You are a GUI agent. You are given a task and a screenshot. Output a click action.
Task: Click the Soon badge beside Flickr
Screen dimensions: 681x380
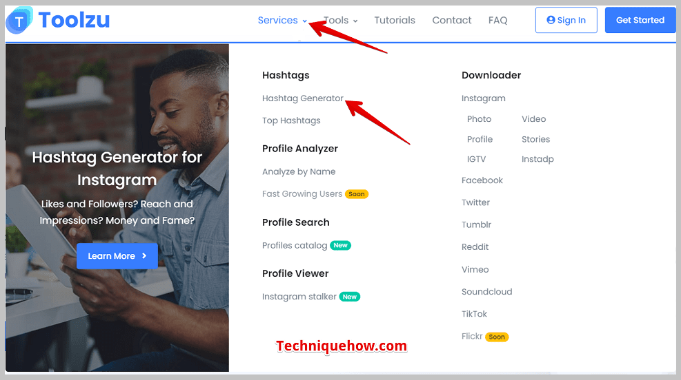coord(497,337)
